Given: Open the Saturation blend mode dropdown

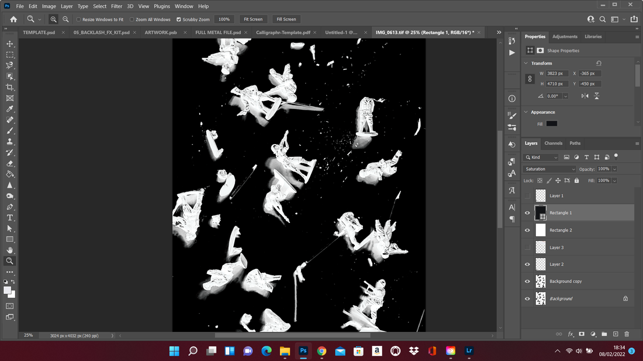Looking at the screenshot, I should click(x=549, y=169).
